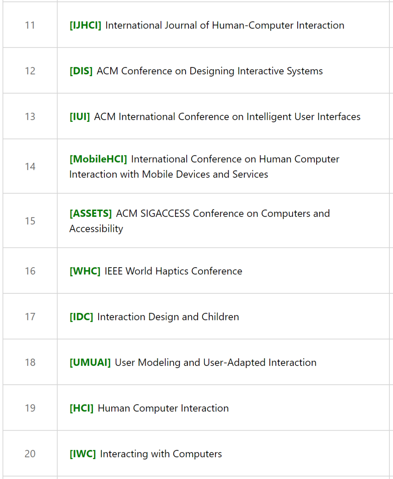Select the 'IEEE World Haptics Conference' title text
Screen dimensions: 393x479
pos(173,271)
